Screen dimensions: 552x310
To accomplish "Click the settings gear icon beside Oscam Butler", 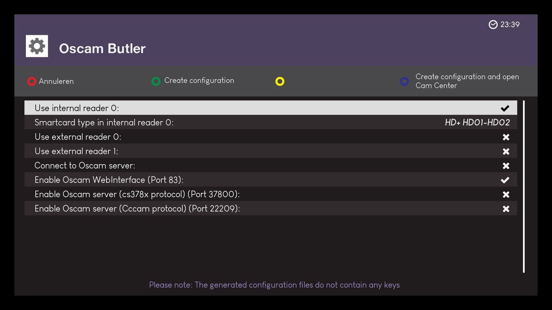I will (37, 46).
